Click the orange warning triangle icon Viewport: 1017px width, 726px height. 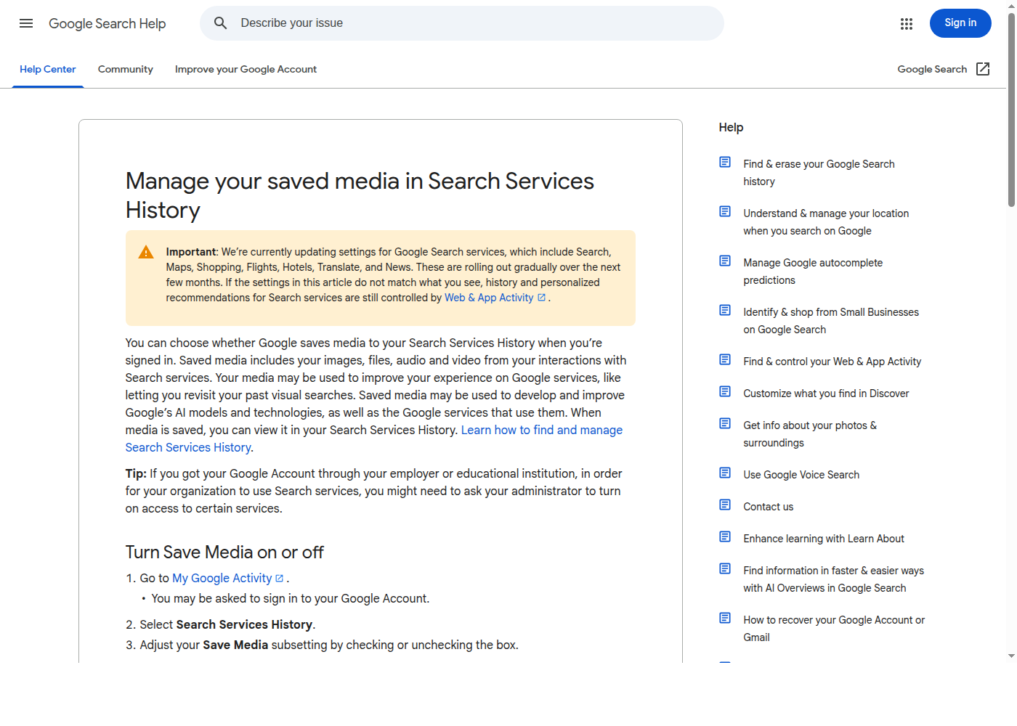tap(146, 252)
